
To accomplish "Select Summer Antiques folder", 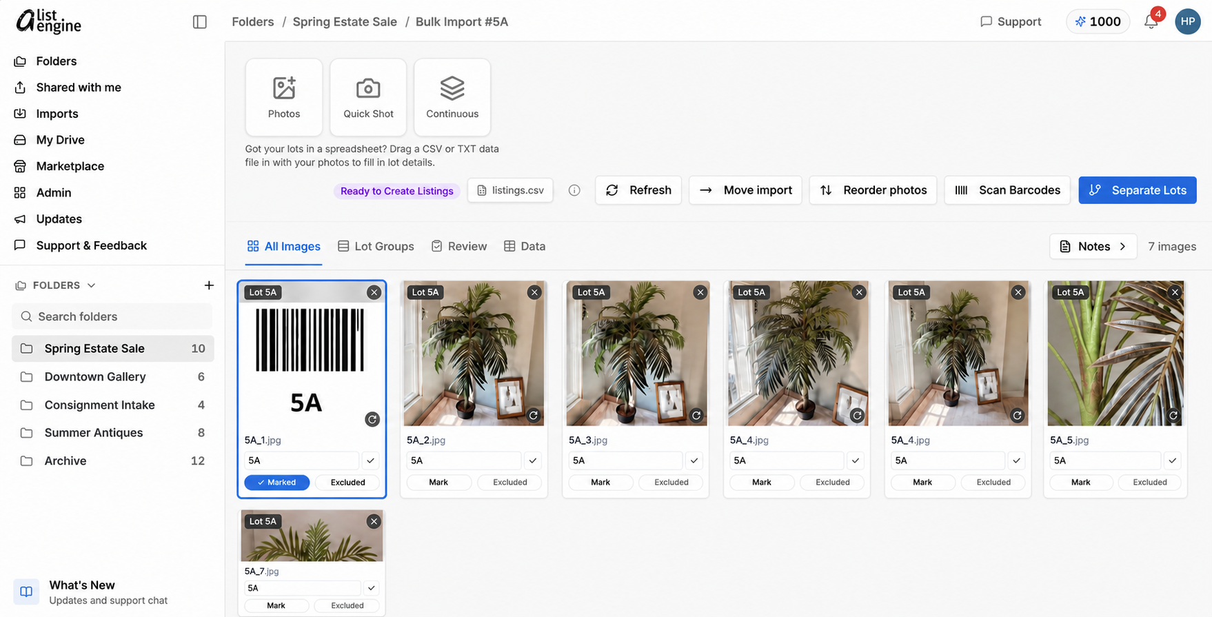I will [112, 433].
